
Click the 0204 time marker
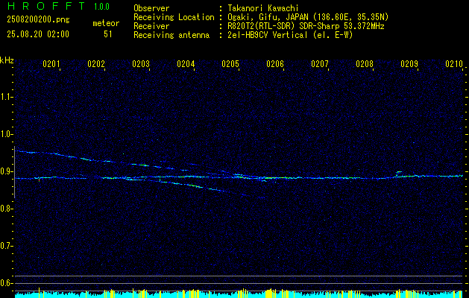186,64
